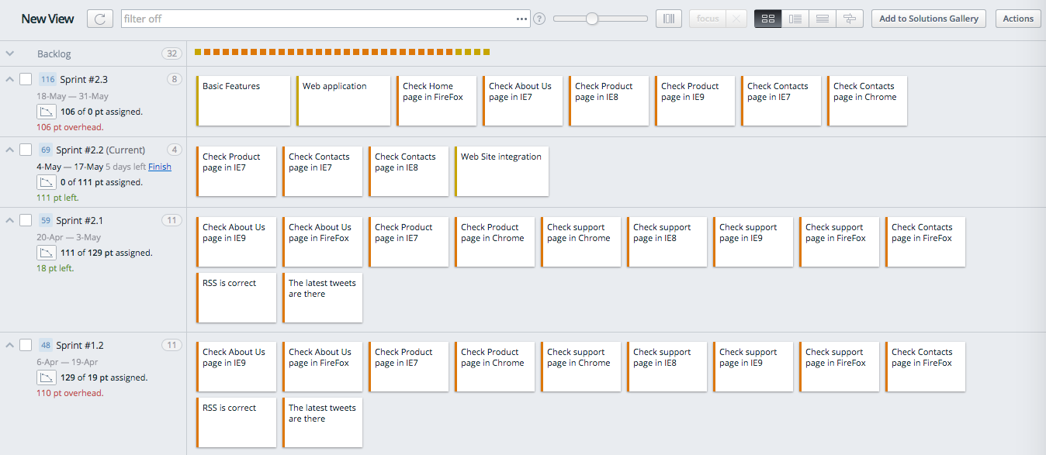This screenshot has height=455, width=1046.
Task: Click the '18 pt left.' text
Action: (x=55, y=268)
